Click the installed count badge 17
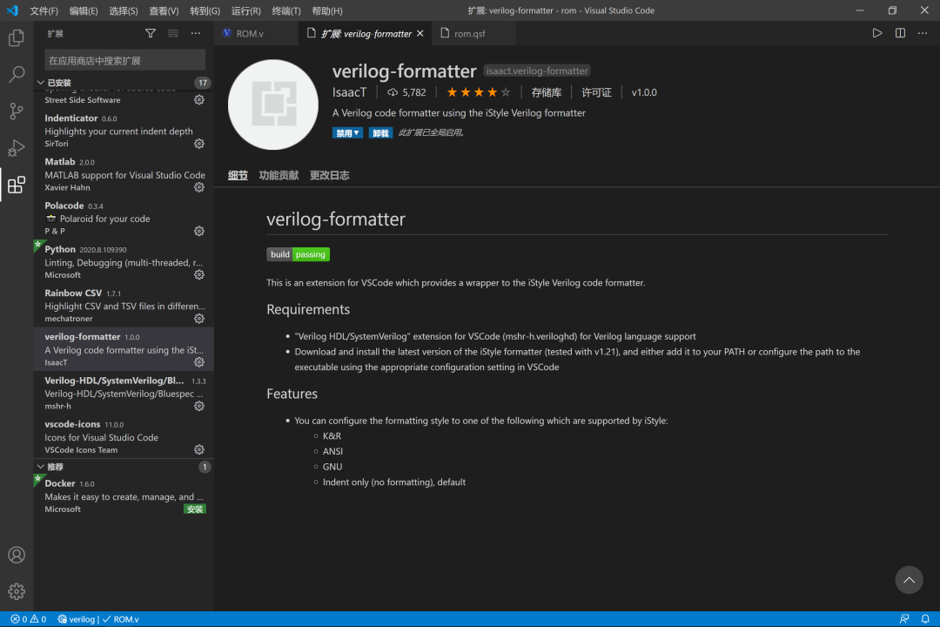The image size is (940, 627). (202, 83)
